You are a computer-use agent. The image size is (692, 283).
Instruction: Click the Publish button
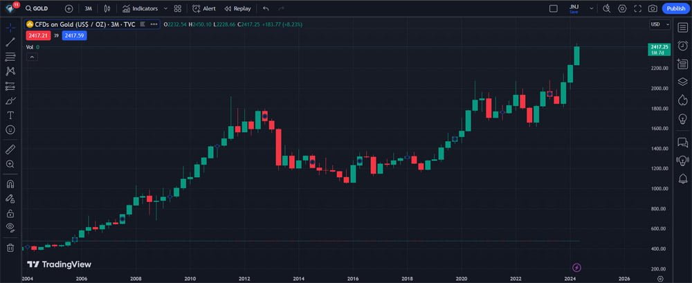click(675, 8)
